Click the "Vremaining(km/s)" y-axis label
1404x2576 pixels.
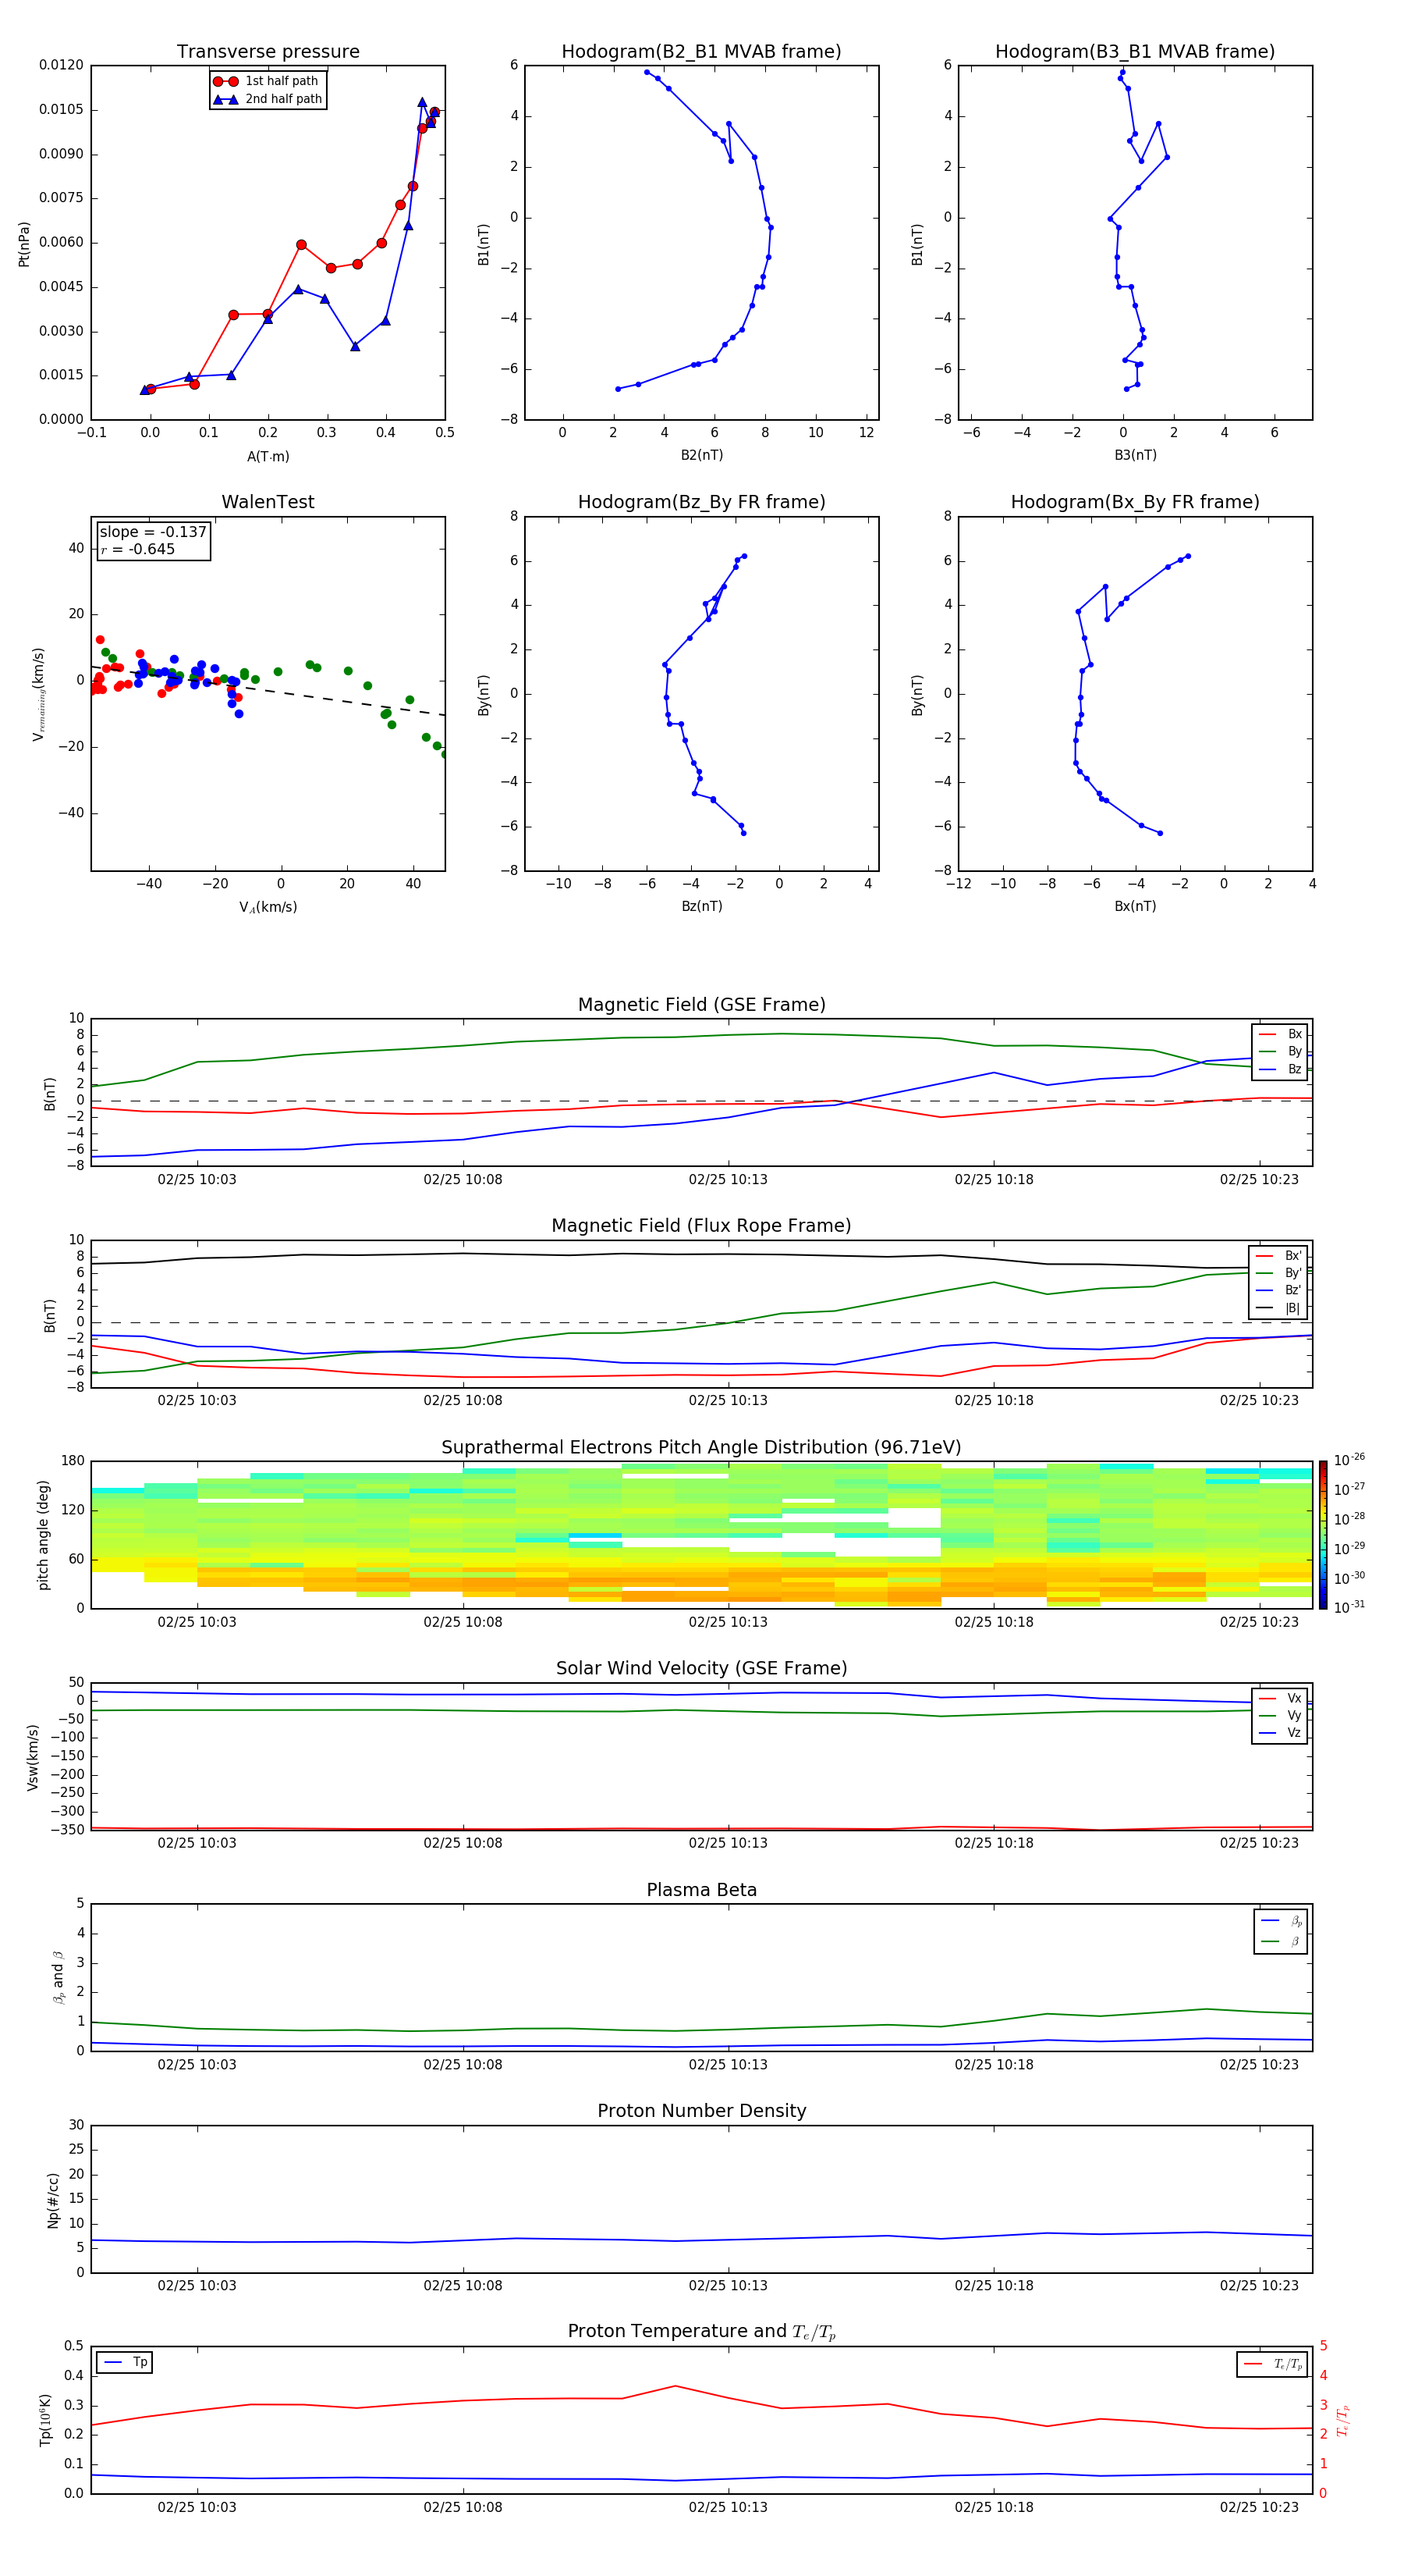coord(39,694)
